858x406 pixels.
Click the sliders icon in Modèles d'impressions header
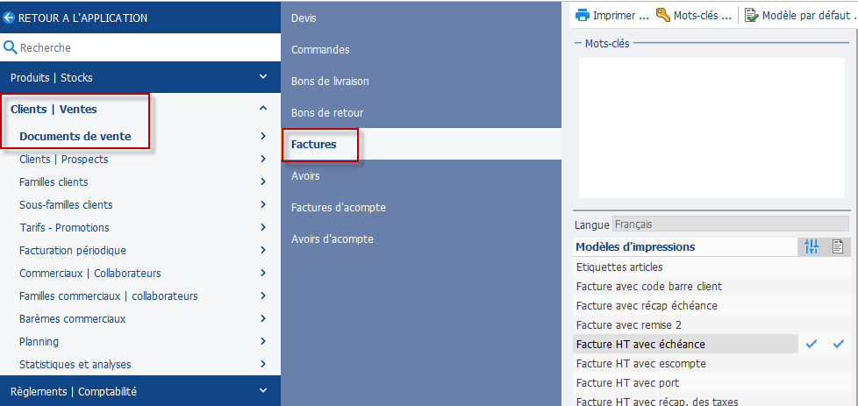[812, 246]
